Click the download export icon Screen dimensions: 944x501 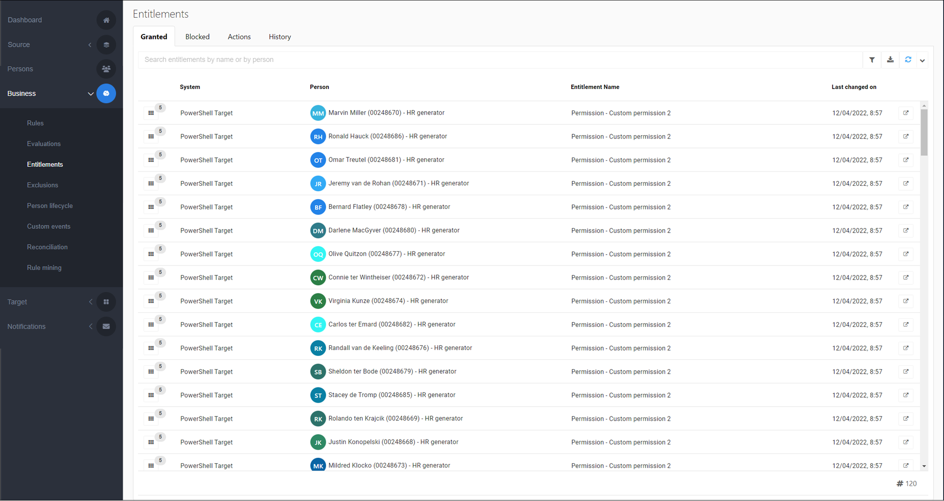890,60
